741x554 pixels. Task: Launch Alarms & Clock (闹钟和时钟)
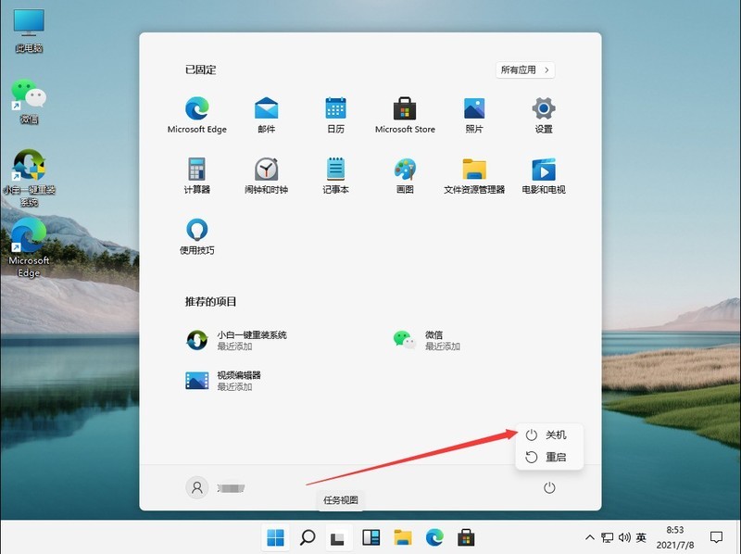[x=266, y=174]
